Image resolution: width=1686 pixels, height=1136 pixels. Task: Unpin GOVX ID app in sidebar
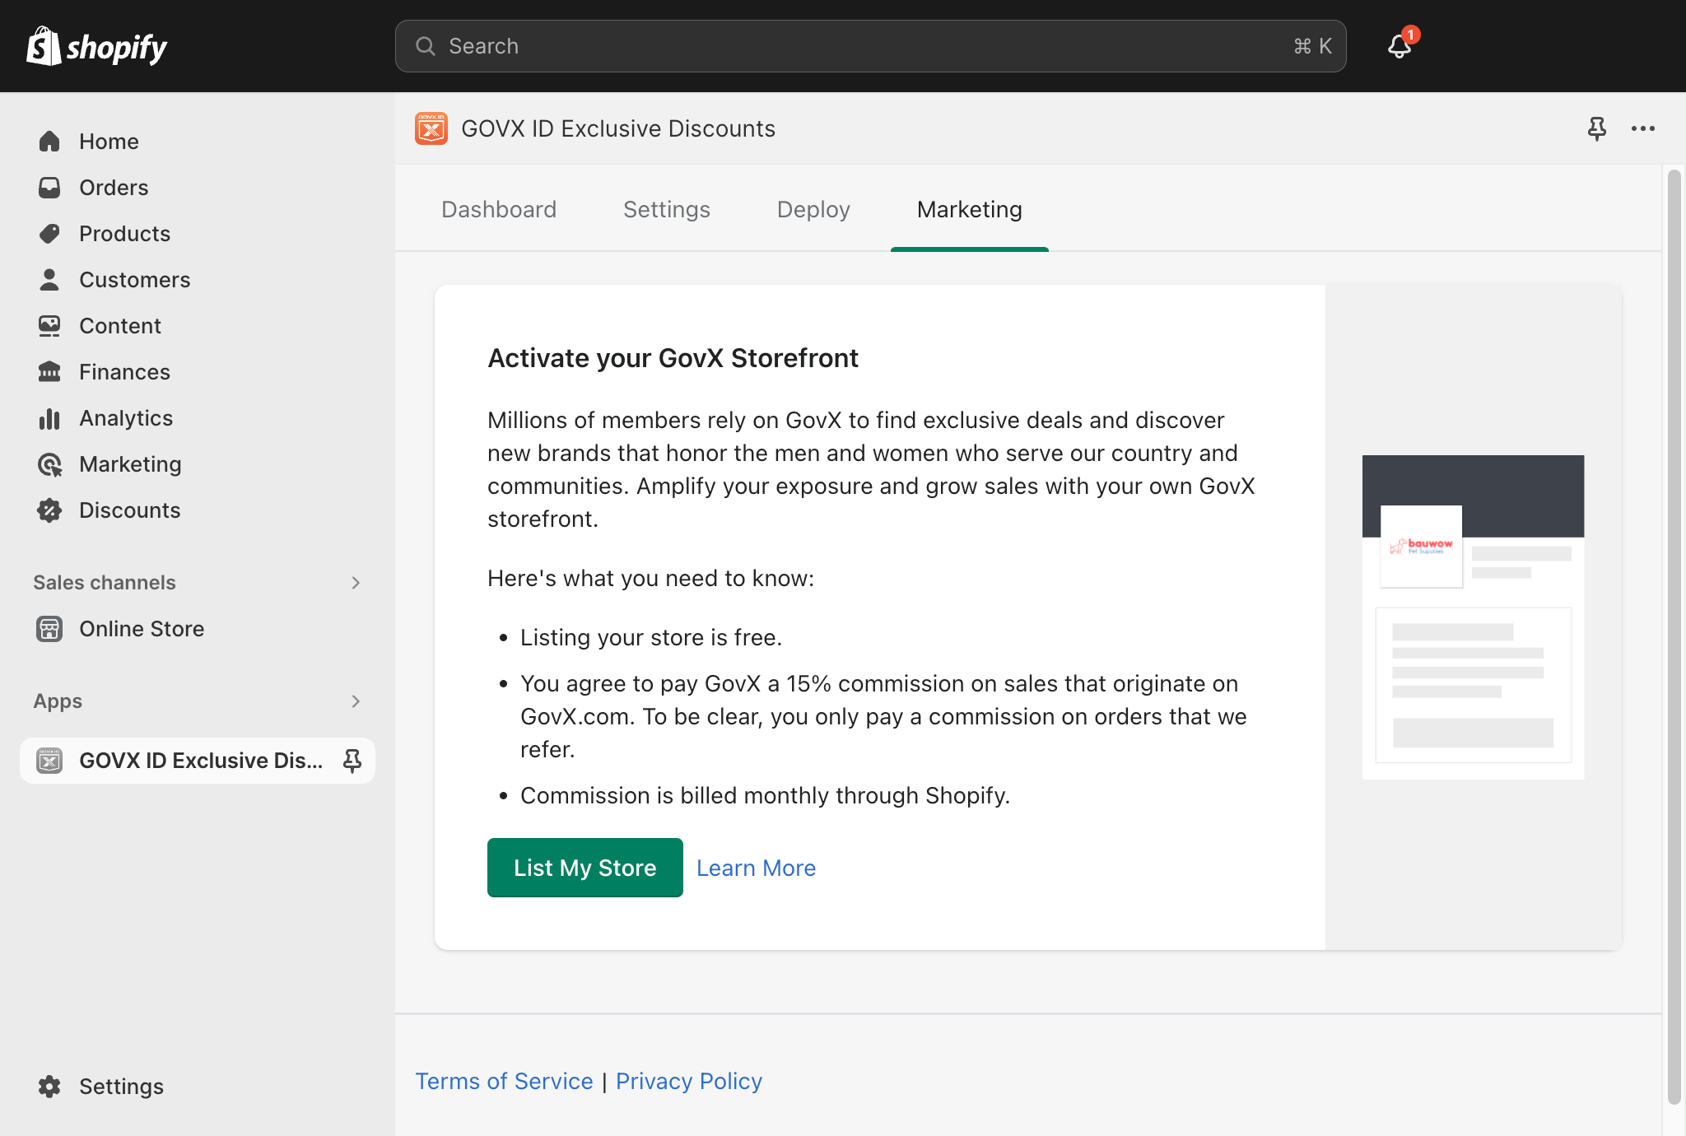(352, 761)
